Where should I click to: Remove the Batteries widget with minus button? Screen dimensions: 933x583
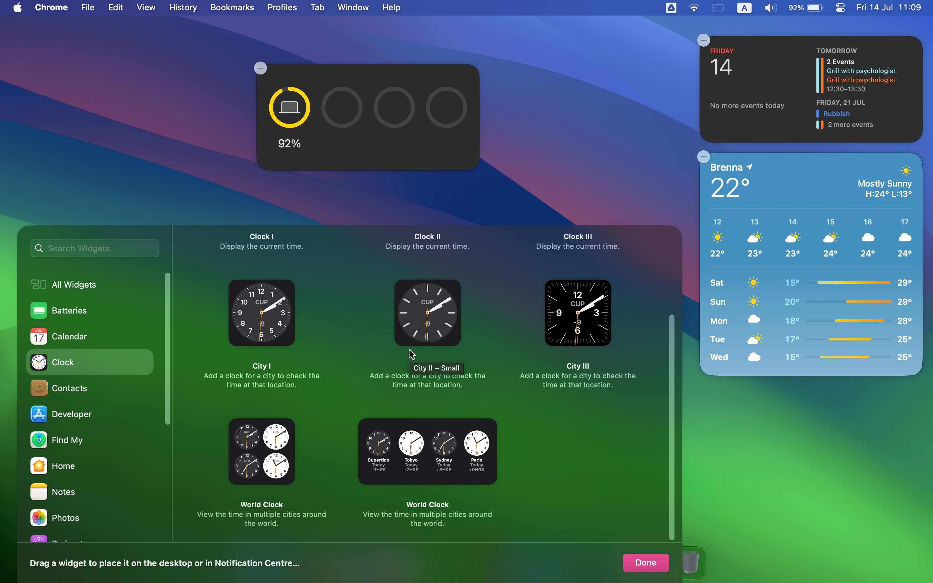click(260, 68)
